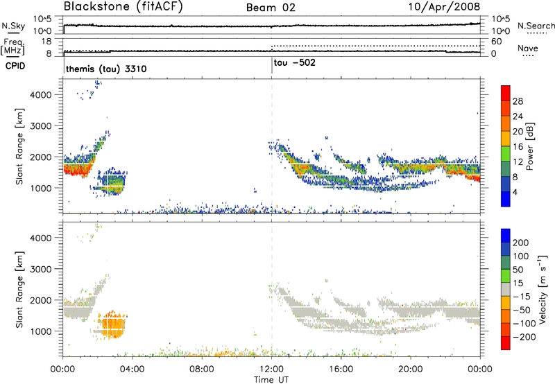Click the dashed 12:00 marker in the power panel

coord(272,146)
